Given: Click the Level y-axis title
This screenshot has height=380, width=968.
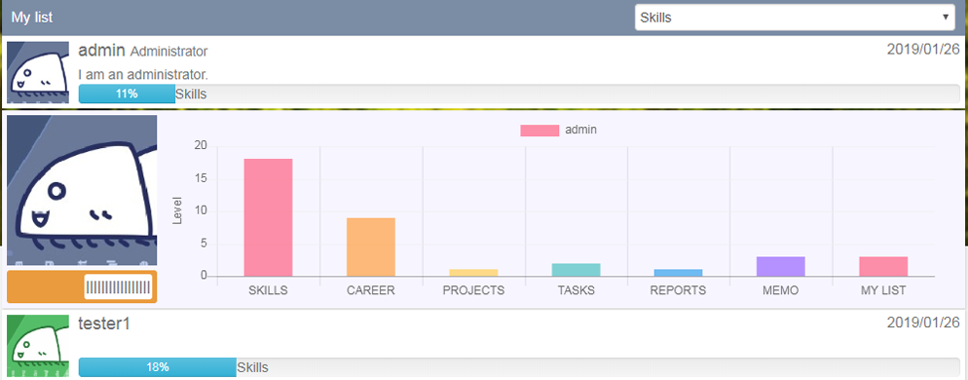Looking at the screenshot, I should click(x=178, y=210).
